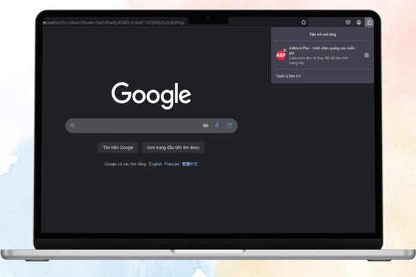The image size is (416, 277).
Task: Open Quản lý tiện ích menu item
Action: click(288, 76)
